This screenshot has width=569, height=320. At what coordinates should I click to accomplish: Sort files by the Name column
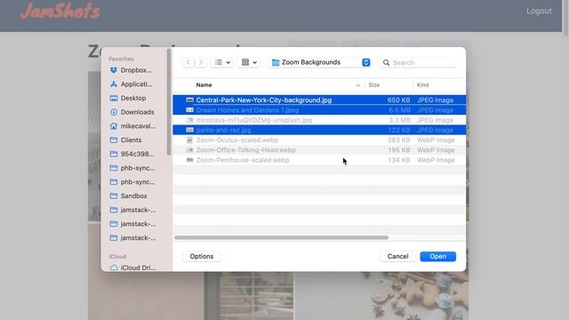(204, 85)
